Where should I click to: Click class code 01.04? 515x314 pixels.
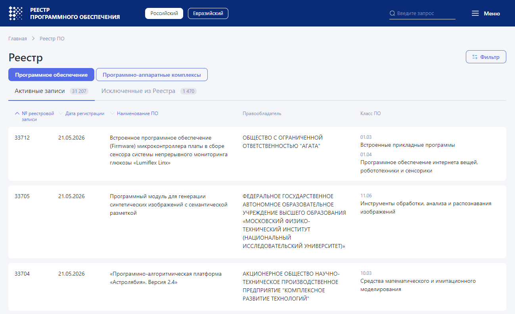click(366, 155)
